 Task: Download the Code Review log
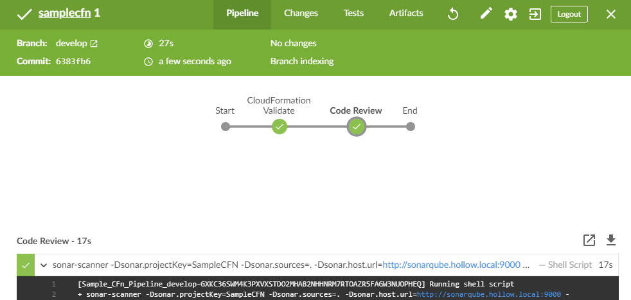point(611,240)
